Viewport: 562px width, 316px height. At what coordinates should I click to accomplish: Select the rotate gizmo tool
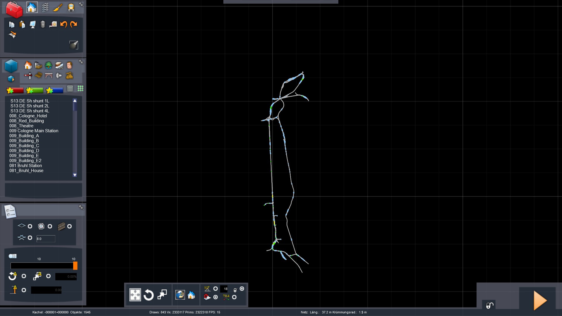(148, 295)
